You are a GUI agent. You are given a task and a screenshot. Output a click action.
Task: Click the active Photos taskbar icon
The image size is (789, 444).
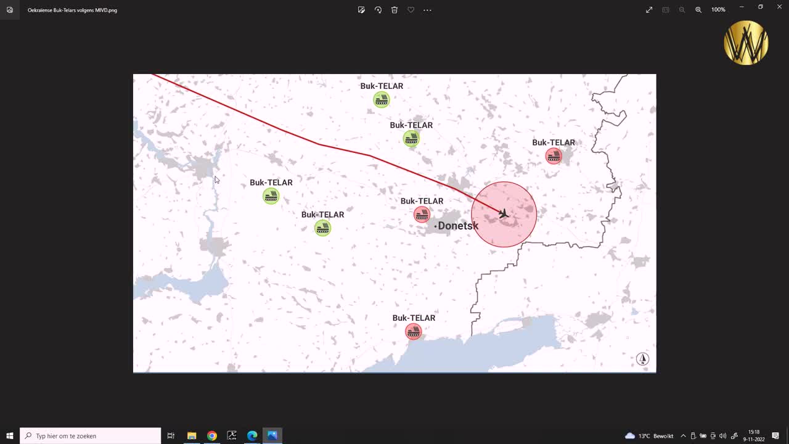[x=272, y=436]
